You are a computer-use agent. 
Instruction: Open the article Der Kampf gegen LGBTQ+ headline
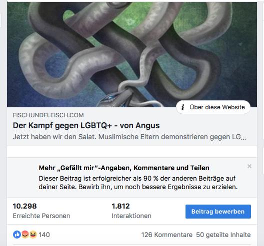[x=86, y=126]
